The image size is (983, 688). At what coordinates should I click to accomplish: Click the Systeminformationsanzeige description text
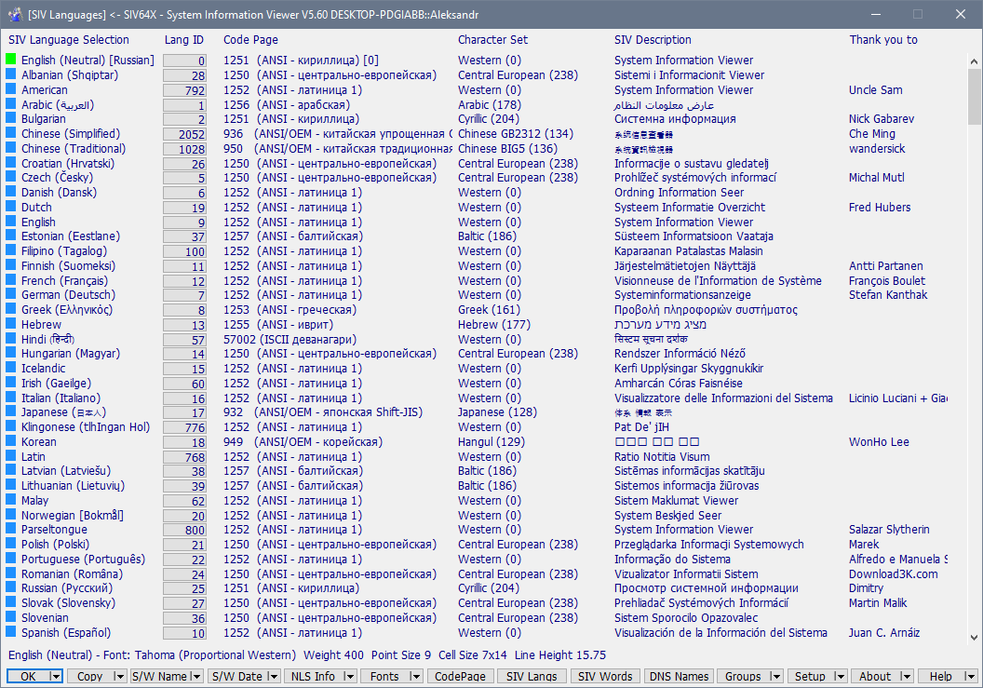click(682, 295)
